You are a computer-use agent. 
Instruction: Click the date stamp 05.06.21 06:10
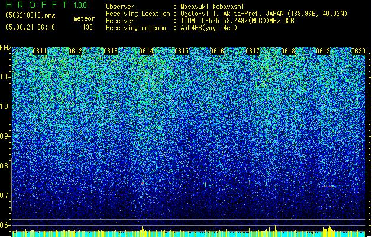pos(30,27)
